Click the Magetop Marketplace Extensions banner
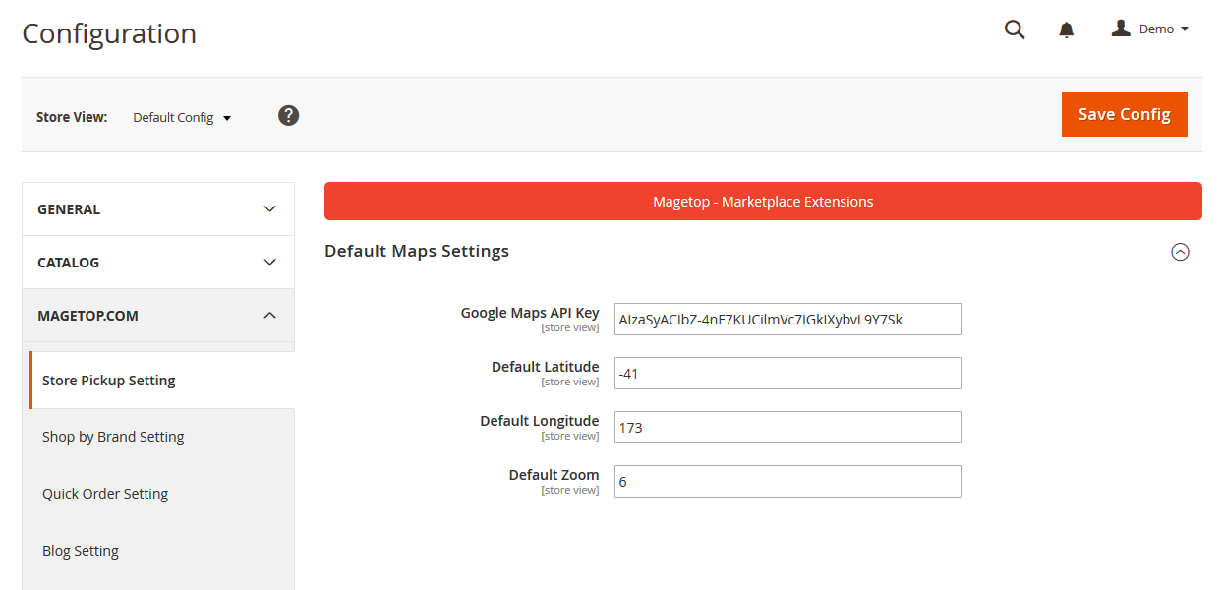This screenshot has width=1224, height=590. pos(763,202)
